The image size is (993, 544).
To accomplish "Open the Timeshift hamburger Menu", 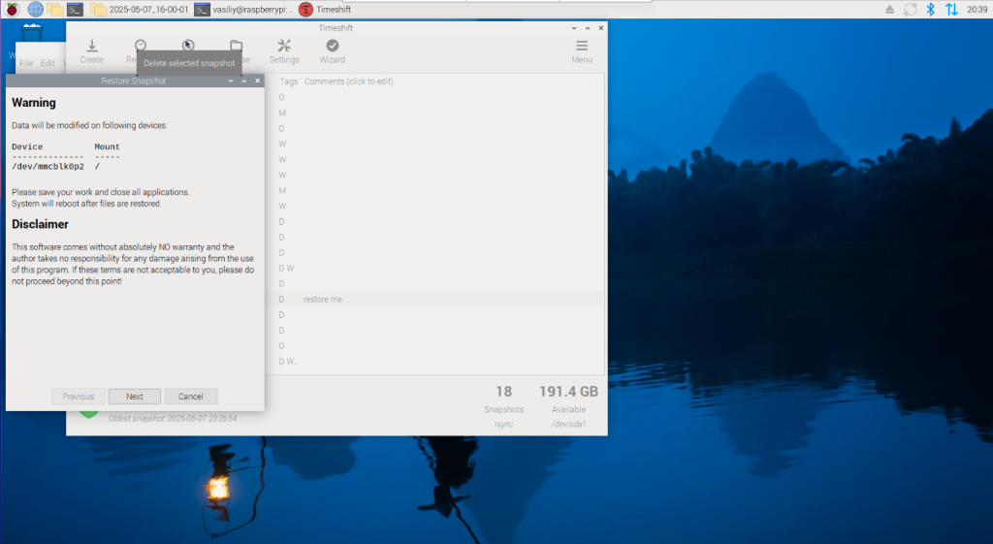I will pos(582,50).
